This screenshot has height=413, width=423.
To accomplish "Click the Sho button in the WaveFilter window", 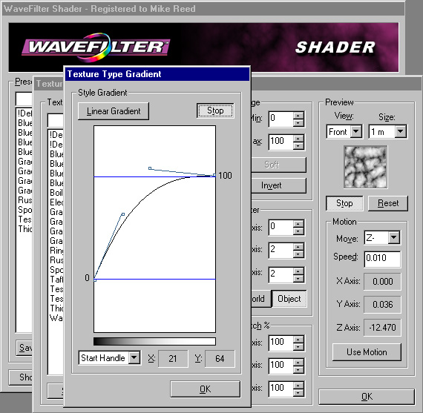I will 21,377.
